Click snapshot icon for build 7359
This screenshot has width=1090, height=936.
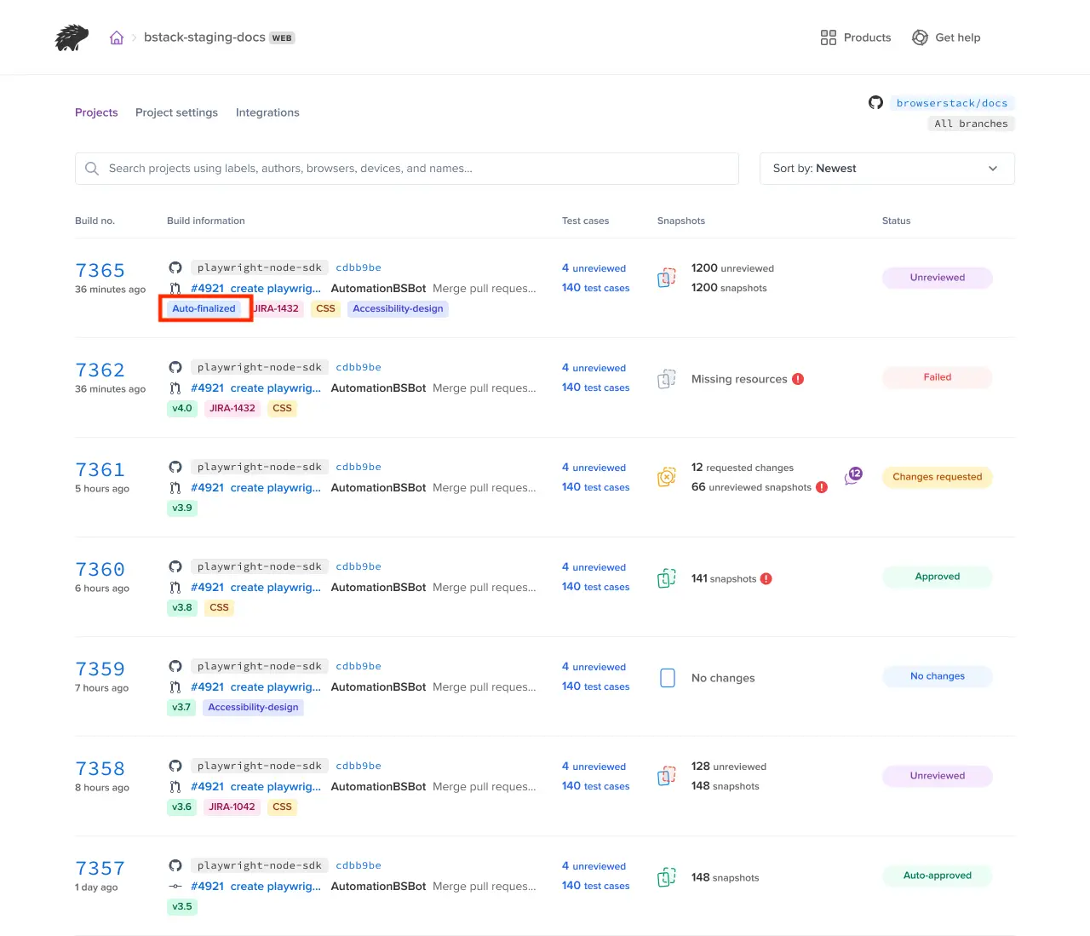pyautogui.click(x=668, y=678)
